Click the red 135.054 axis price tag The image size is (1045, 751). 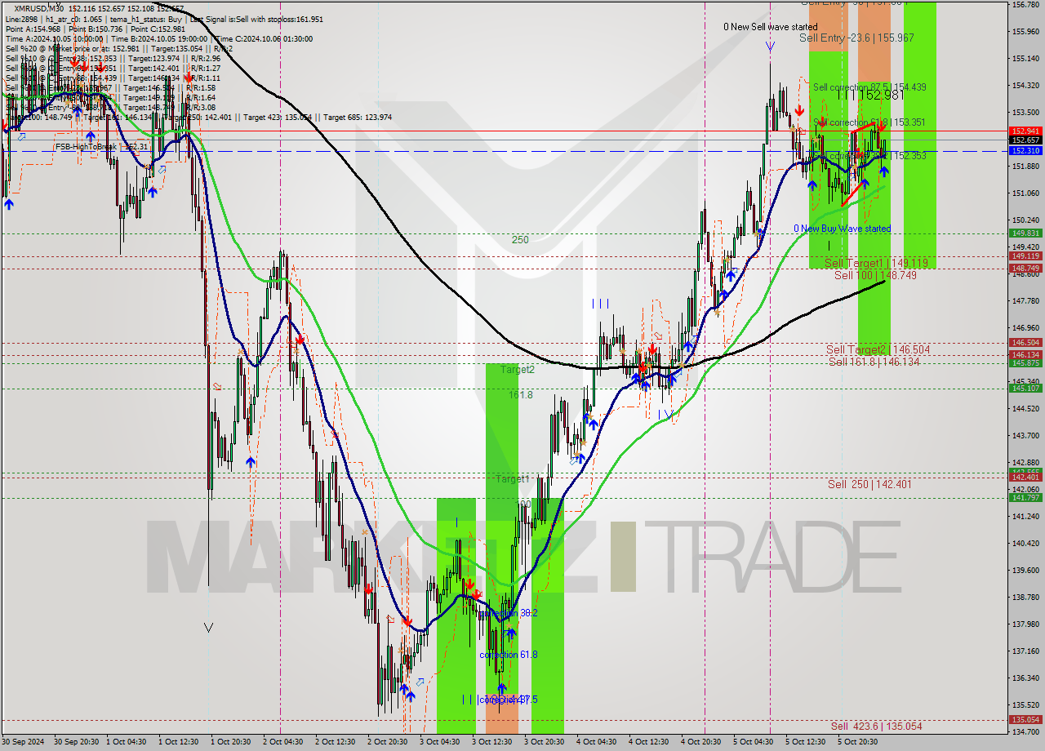point(1025,720)
